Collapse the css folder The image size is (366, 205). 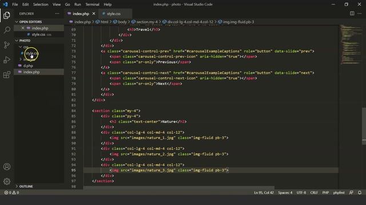[21, 47]
